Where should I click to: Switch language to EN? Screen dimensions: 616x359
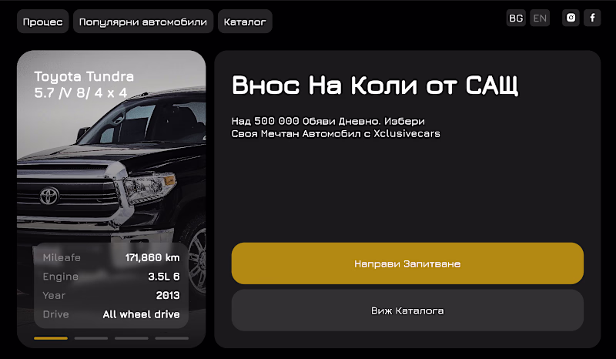(x=540, y=18)
